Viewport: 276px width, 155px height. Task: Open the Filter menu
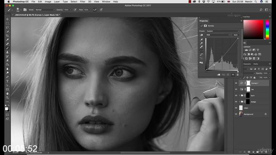(82, 2)
